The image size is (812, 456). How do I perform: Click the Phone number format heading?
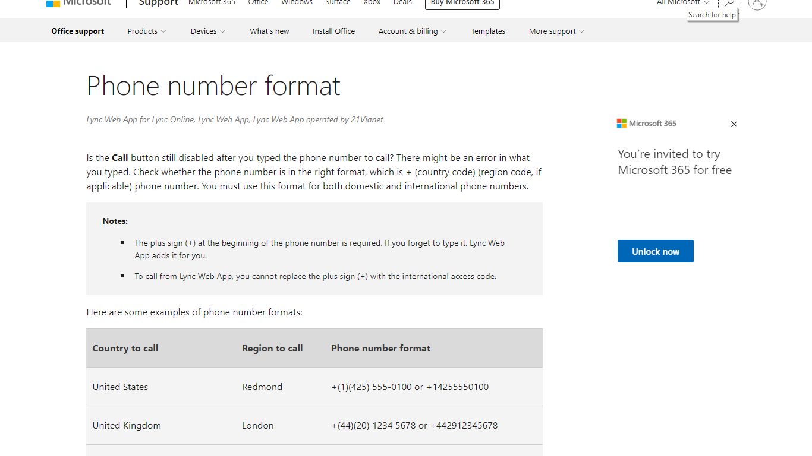(213, 85)
